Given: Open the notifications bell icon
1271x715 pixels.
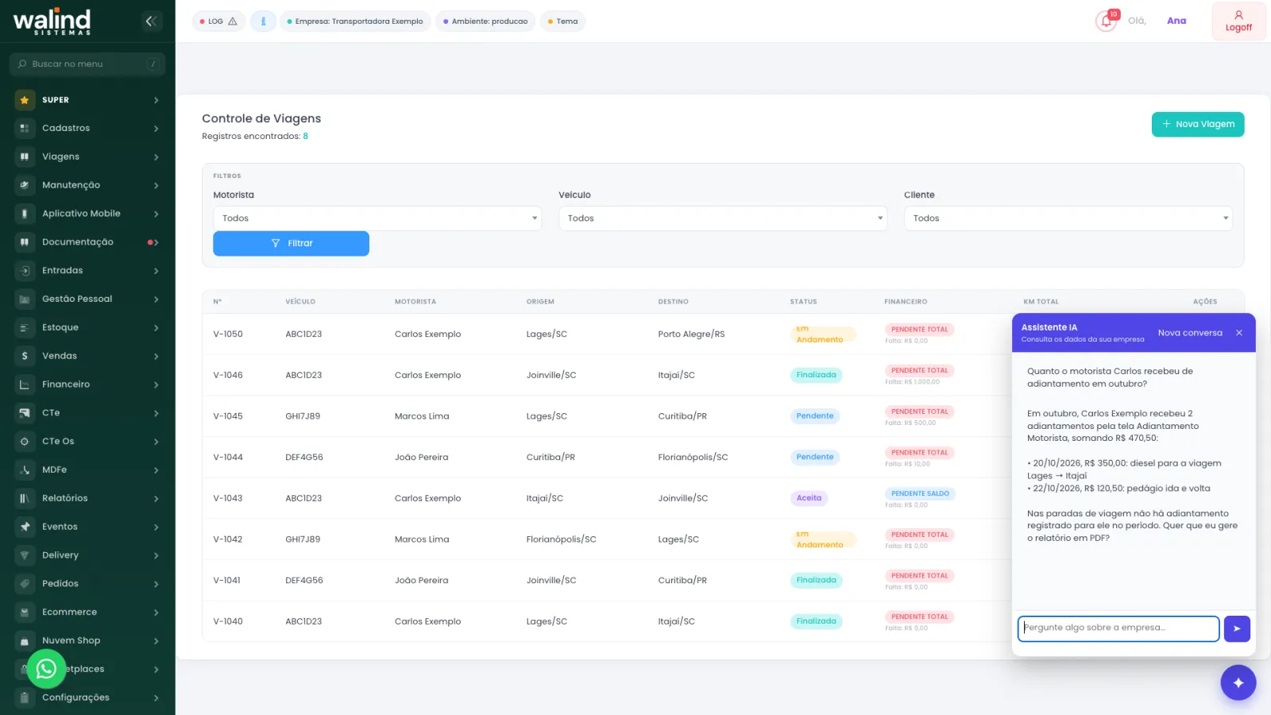Looking at the screenshot, I should 1106,21.
